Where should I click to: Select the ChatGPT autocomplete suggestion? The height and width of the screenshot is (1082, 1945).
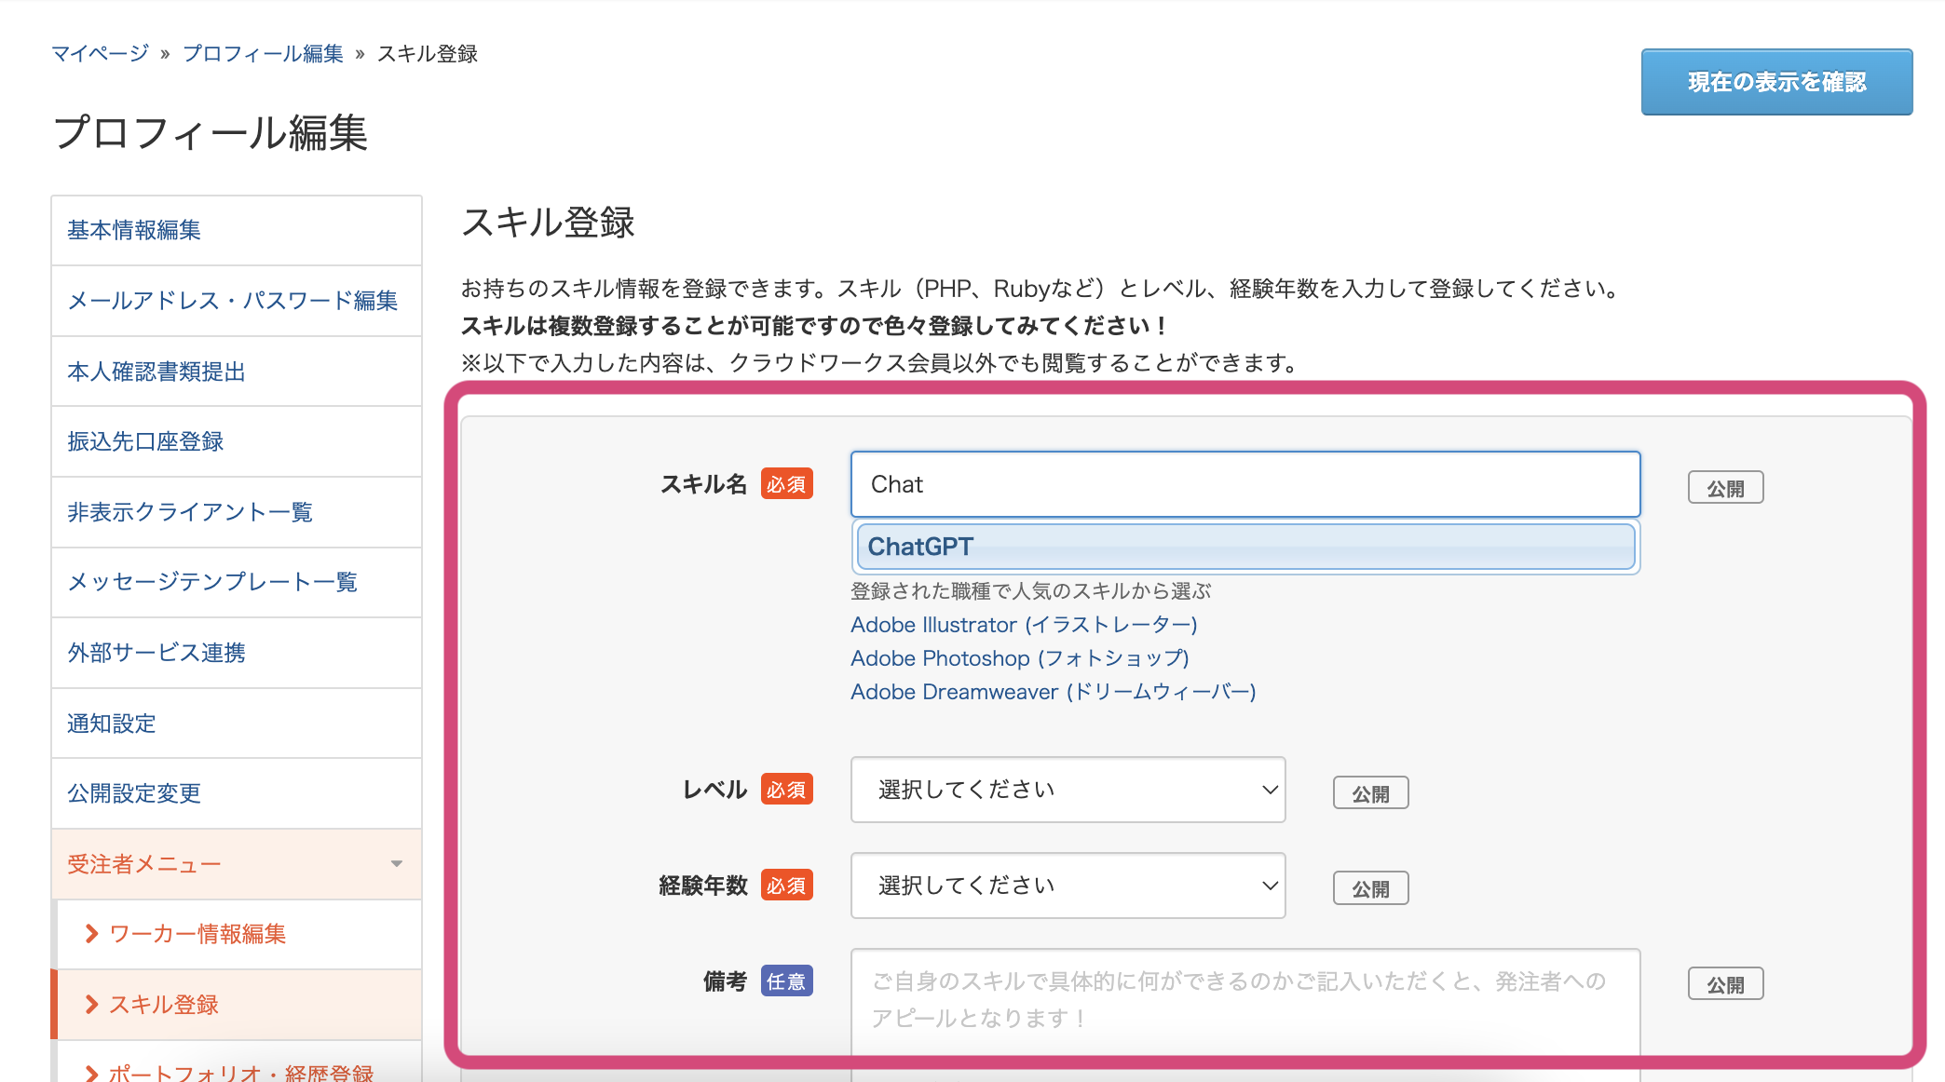click(1245, 547)
